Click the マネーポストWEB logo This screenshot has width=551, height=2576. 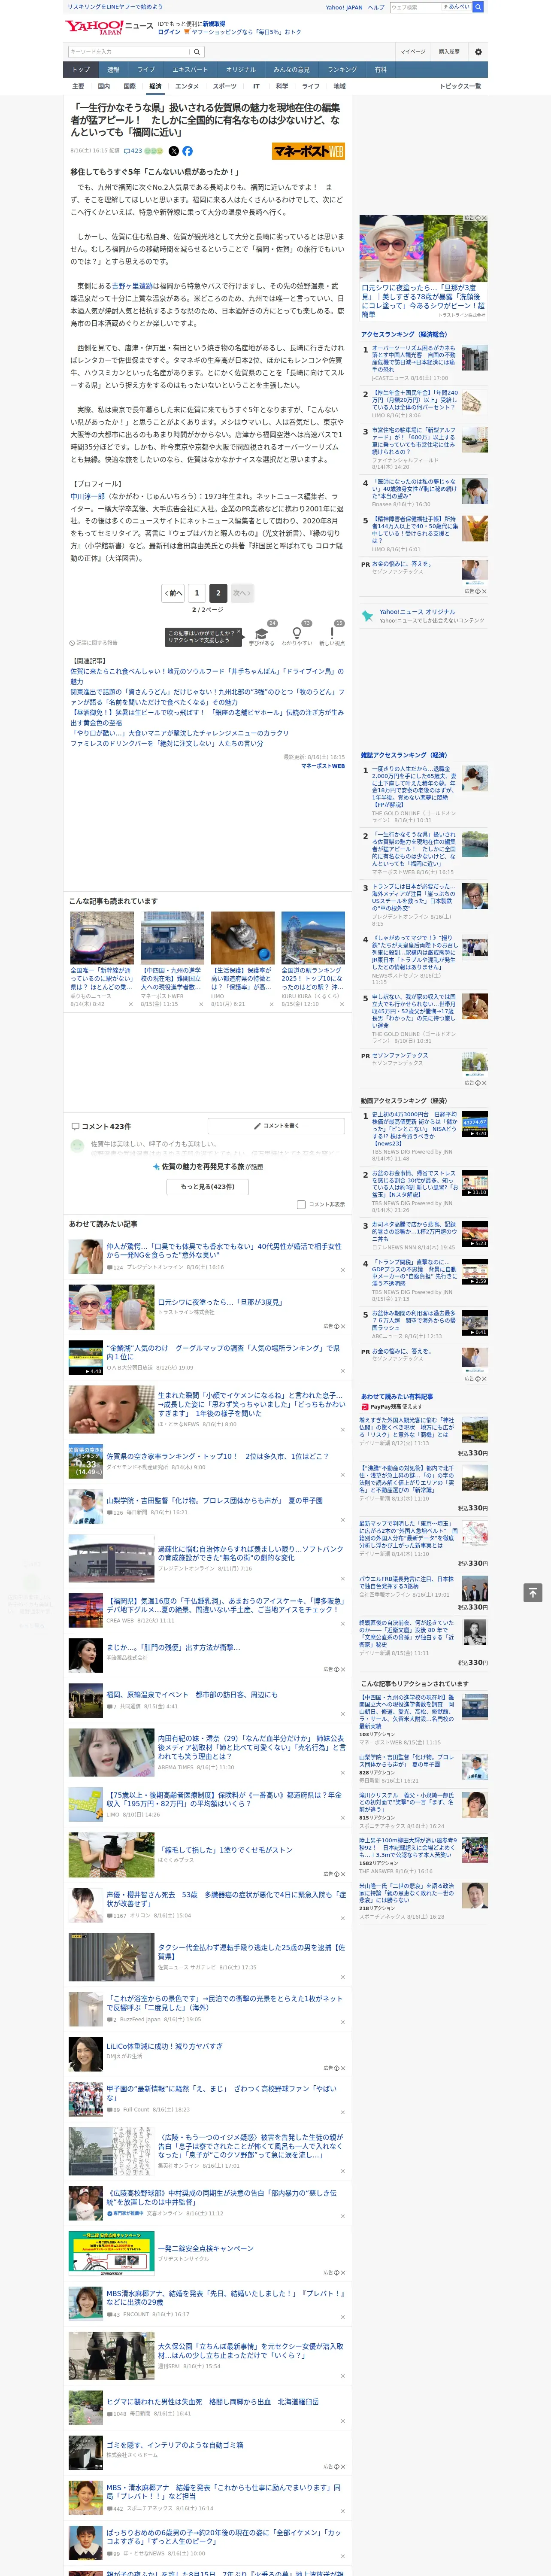click(308, 151)
